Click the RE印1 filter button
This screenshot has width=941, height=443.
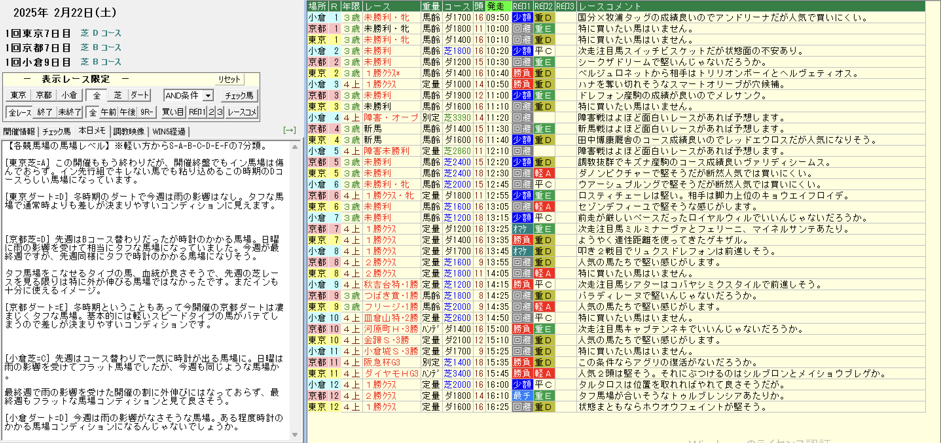pos(197,112)
